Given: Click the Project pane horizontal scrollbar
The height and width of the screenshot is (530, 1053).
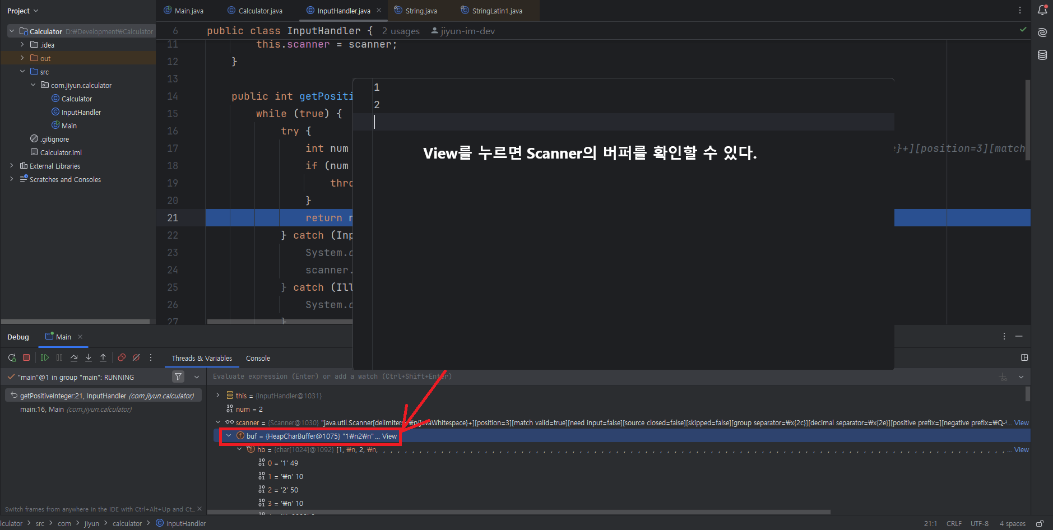Looking at the screenshot, I should click(75, 322).
